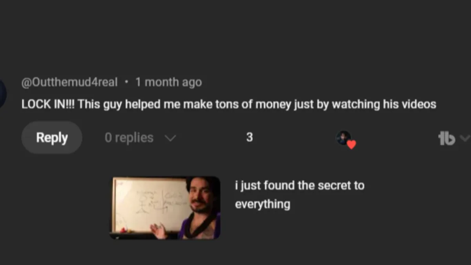Click the word 'everything' in the video title
The height and width of the screenshot is (265, 471).
tap(263, 205)
